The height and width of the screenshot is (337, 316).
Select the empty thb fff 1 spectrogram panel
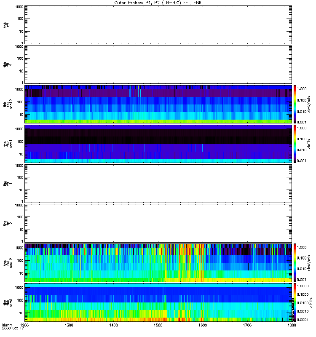tap(158, 25)
